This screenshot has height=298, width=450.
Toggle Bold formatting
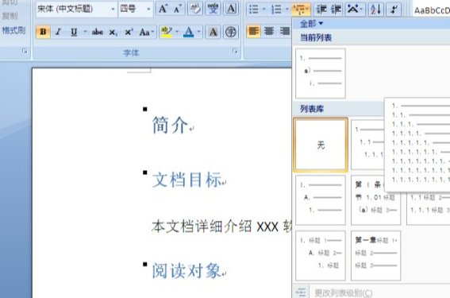[x=43, y=32]
